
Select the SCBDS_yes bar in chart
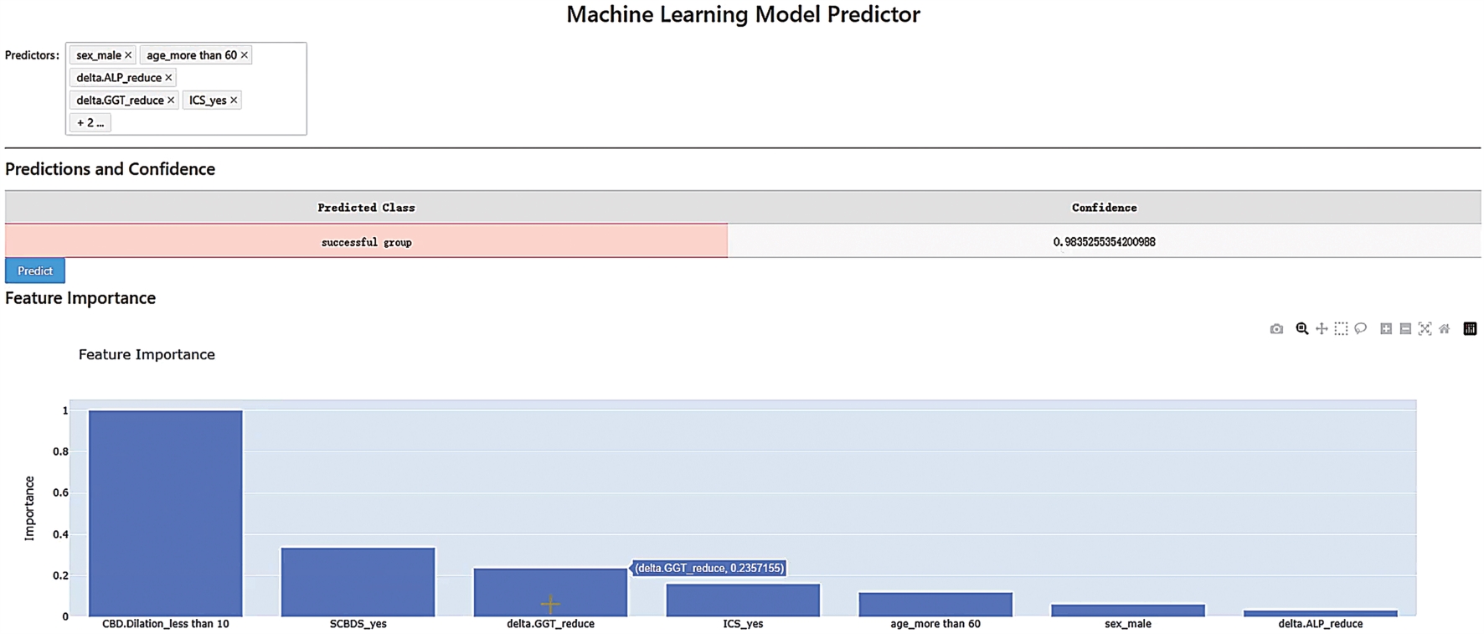[x=358, y=581]
